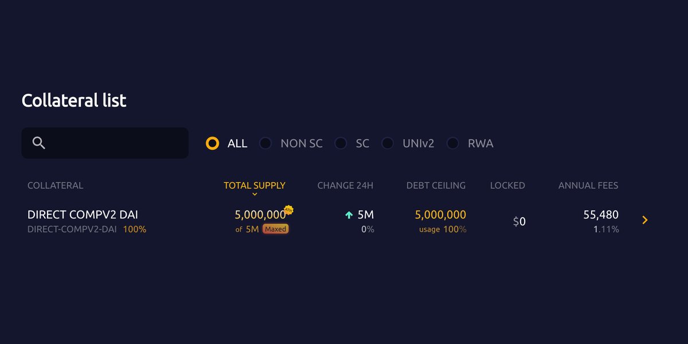688x344 pixels.
Task: Select the NON SC filter radio button
Action: (265, 143)
